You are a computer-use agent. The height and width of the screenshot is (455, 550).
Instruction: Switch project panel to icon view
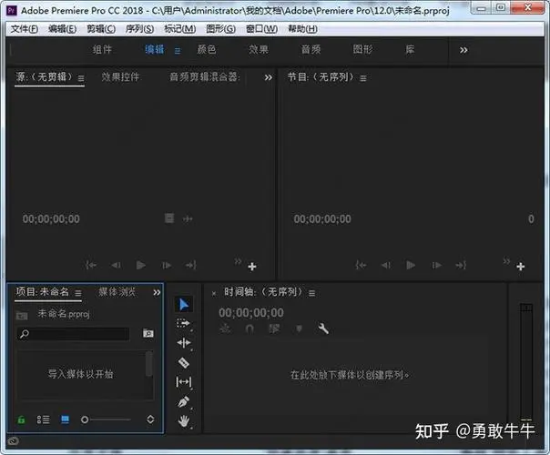(65, 420)
